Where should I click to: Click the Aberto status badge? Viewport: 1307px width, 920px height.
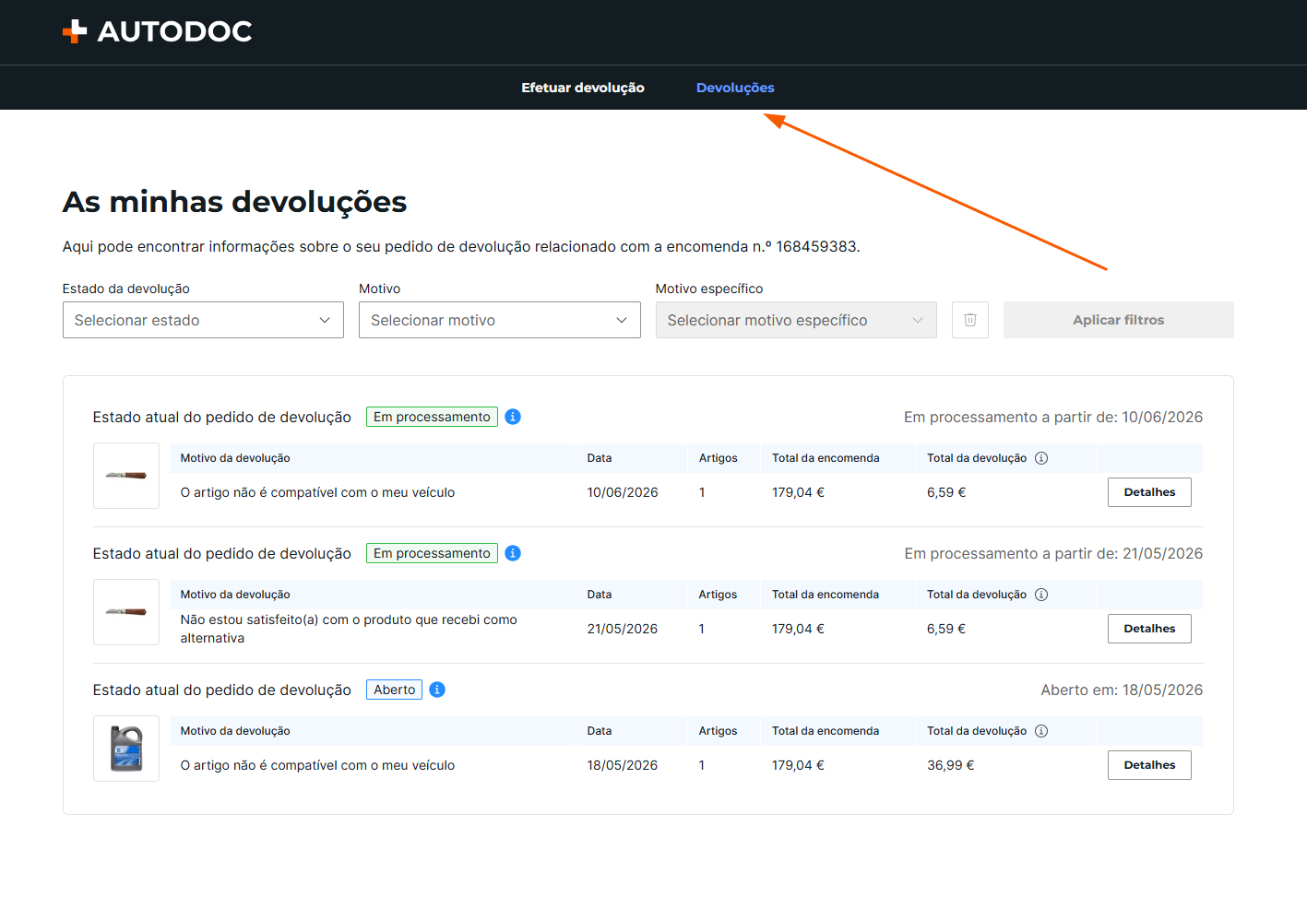pyautogui.click(x=394, y=690)
